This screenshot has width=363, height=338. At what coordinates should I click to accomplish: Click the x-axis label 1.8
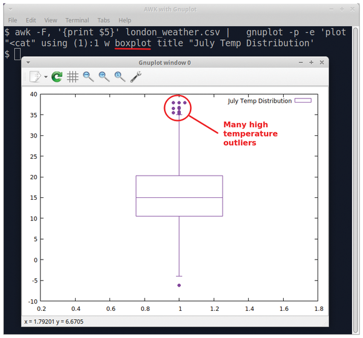[319, 309]
